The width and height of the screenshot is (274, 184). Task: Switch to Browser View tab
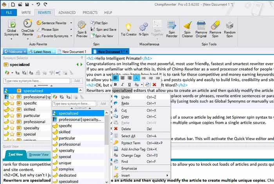[x=39, y=155]
